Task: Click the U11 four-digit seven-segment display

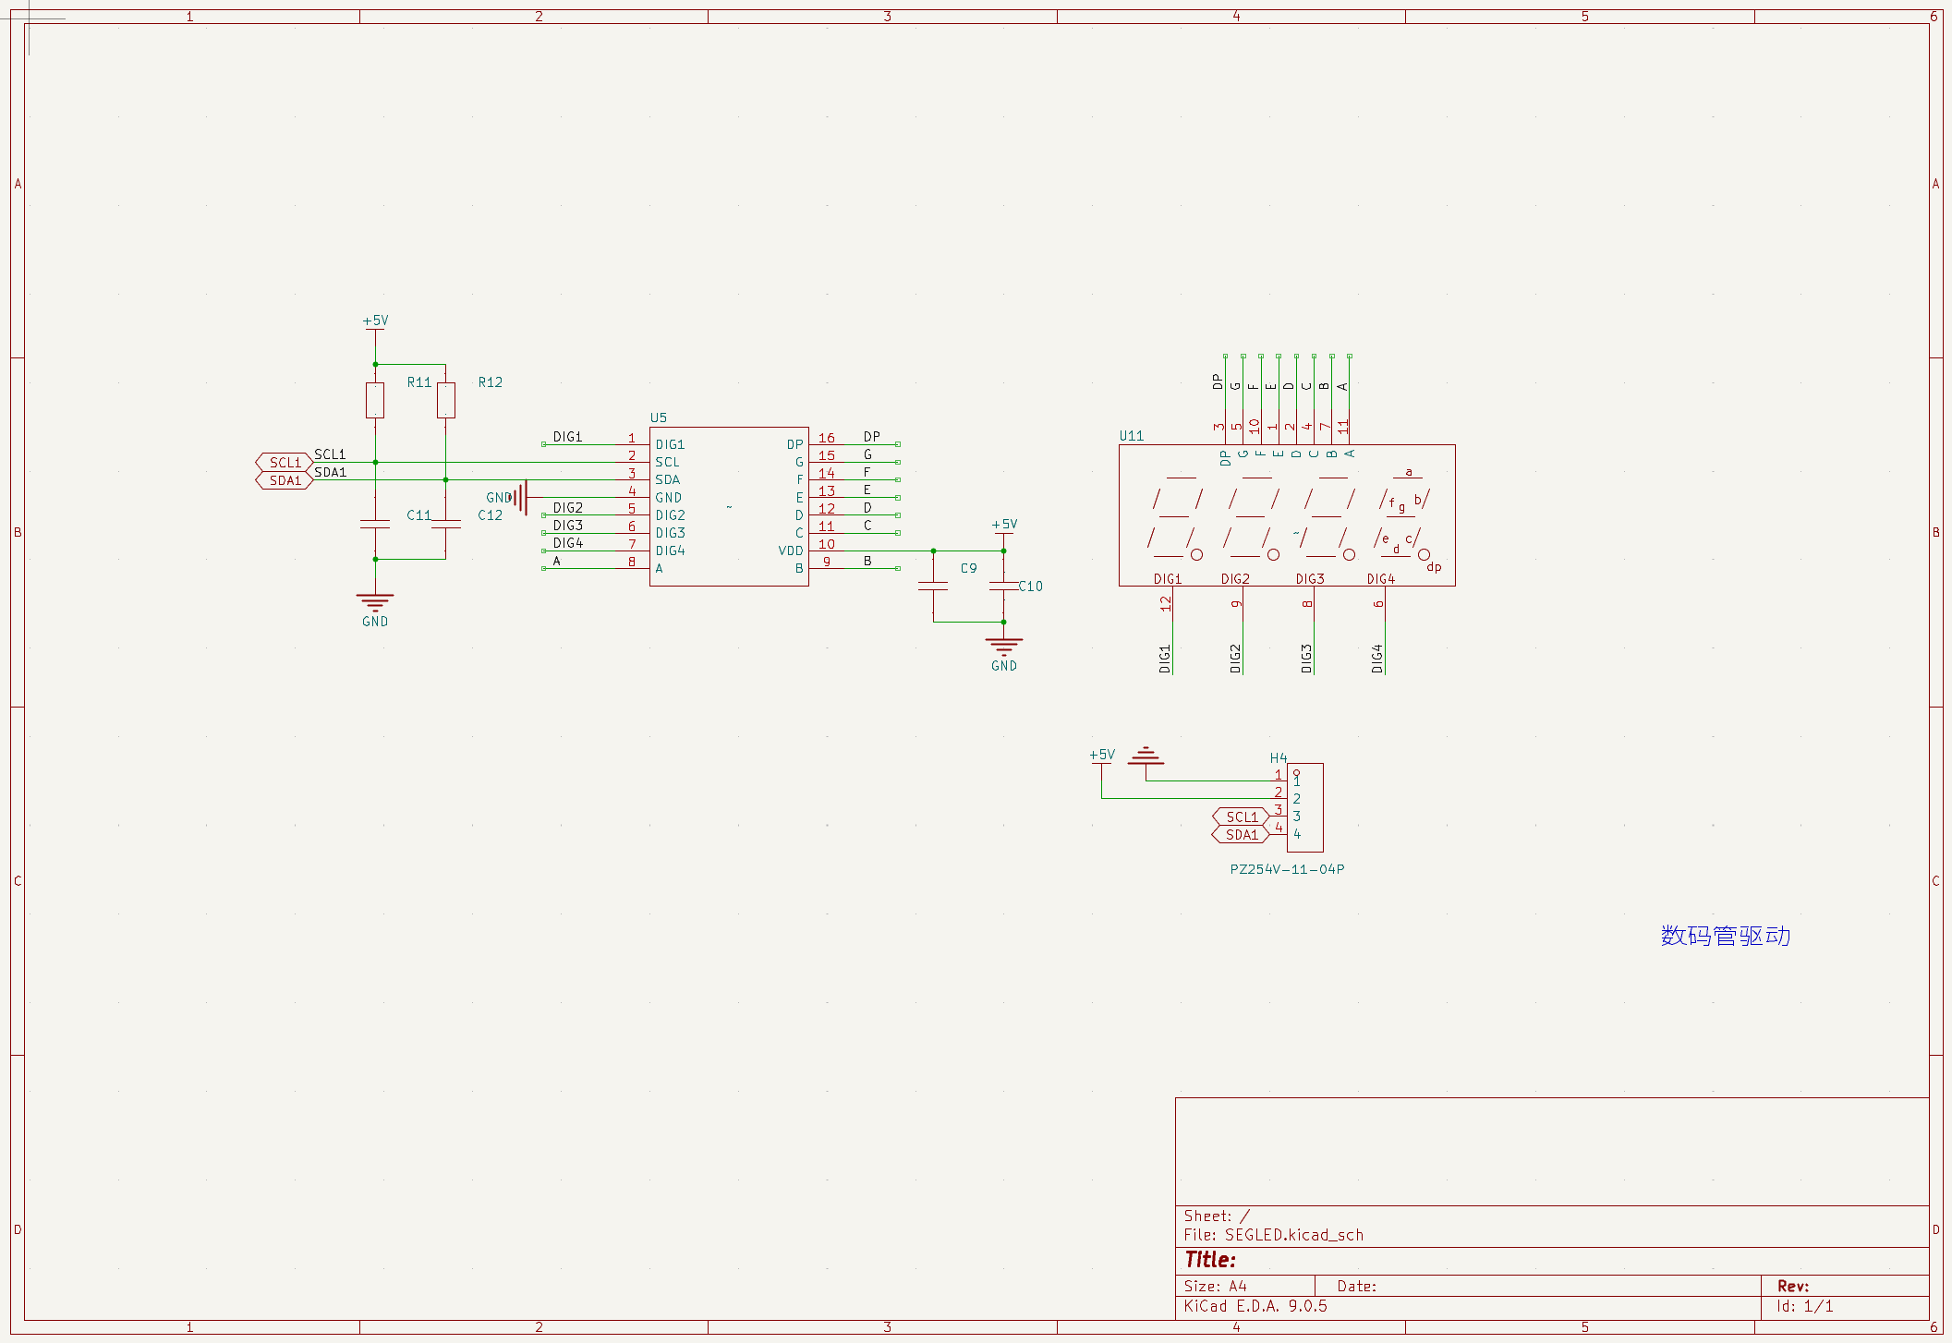Action: (x=1286, y=515)
